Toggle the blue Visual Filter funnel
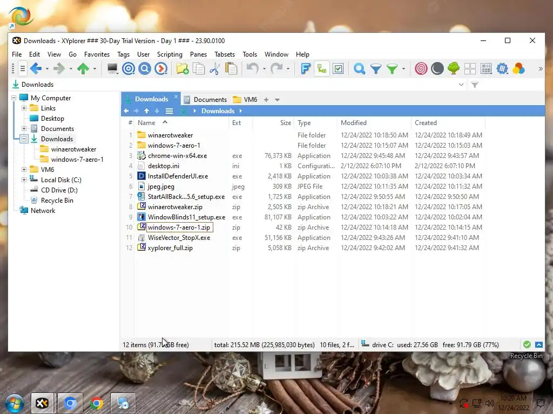Viewport: 553px width, 414px height. [376, 68]
